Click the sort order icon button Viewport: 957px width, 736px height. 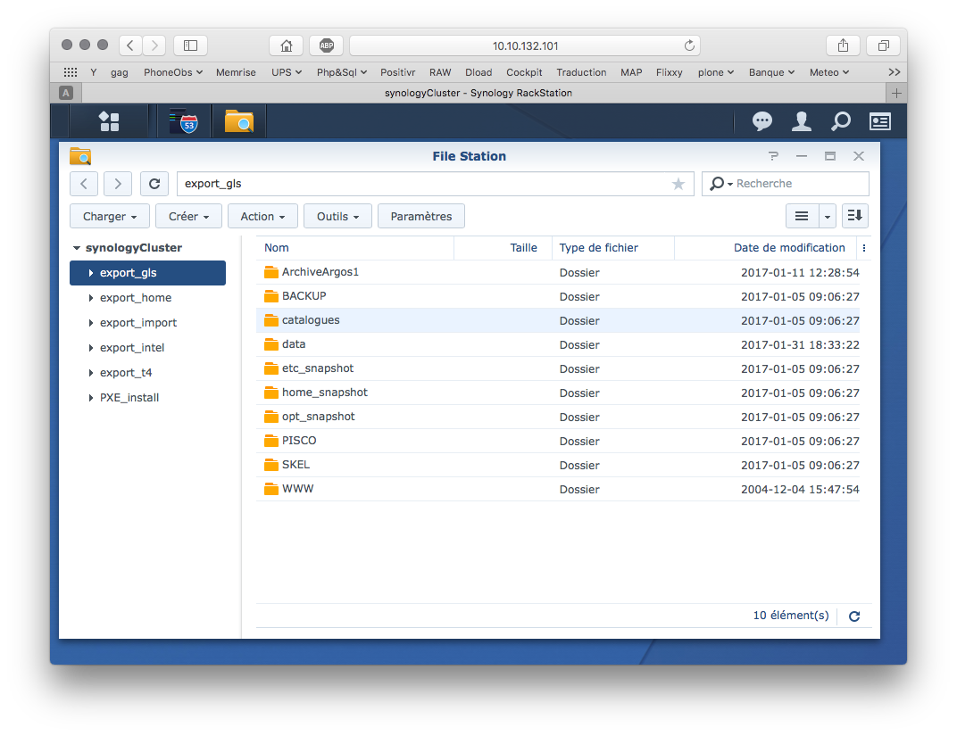(x=854, y=216)
